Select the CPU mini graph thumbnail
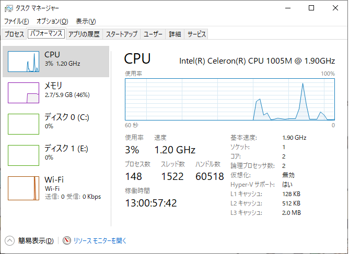Screen dimensions: 349x254 [24, 62]
